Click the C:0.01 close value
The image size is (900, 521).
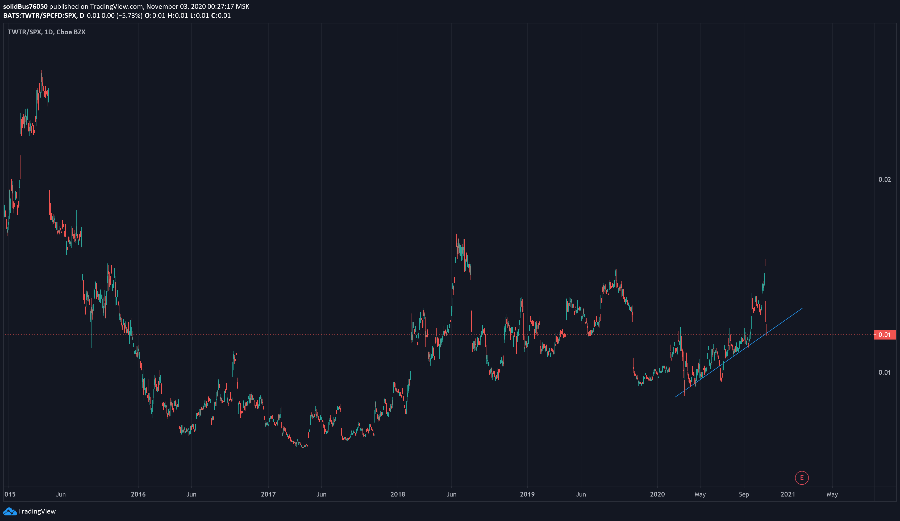(x=221, y=16)
